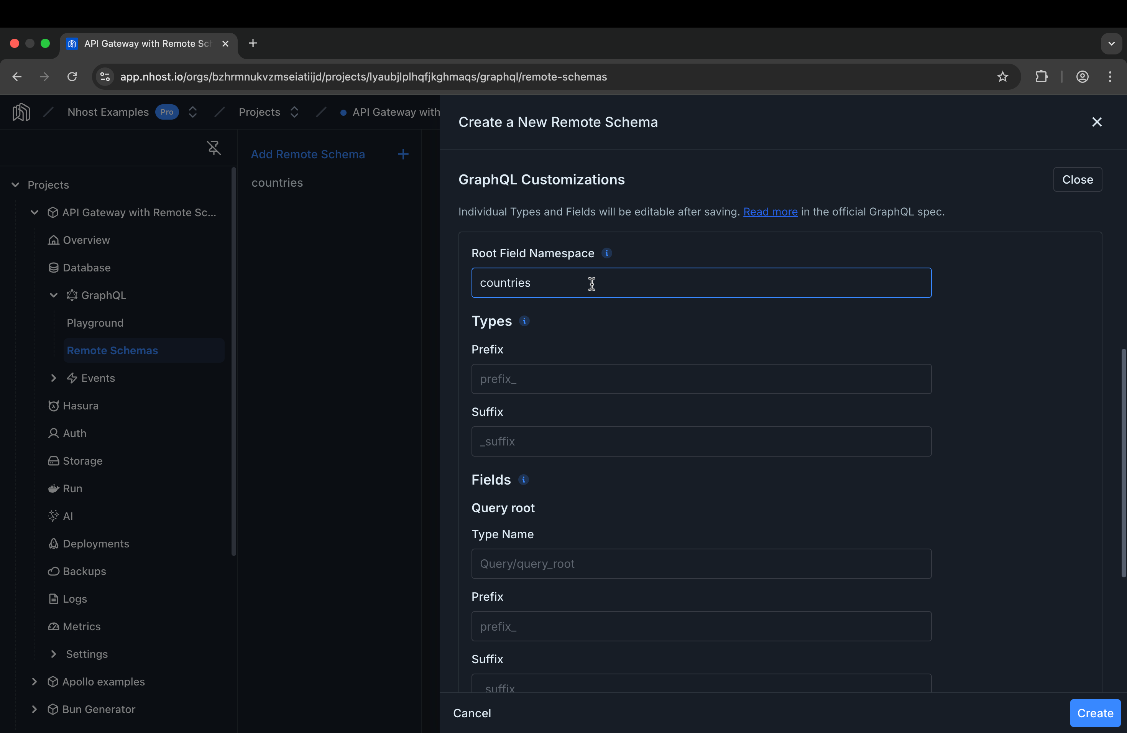Open the Metrics section
The image size is (1127, 733).
tap(81, 626)
